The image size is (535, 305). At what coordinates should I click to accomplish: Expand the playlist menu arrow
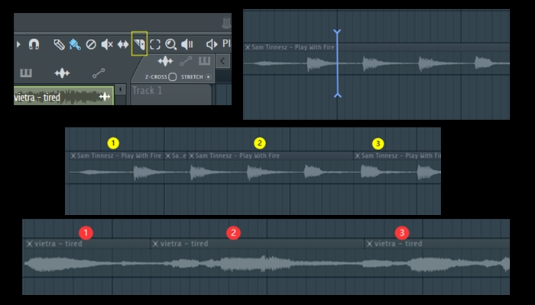[18, 44]
